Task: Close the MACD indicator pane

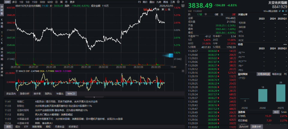Action: [183, 71]
